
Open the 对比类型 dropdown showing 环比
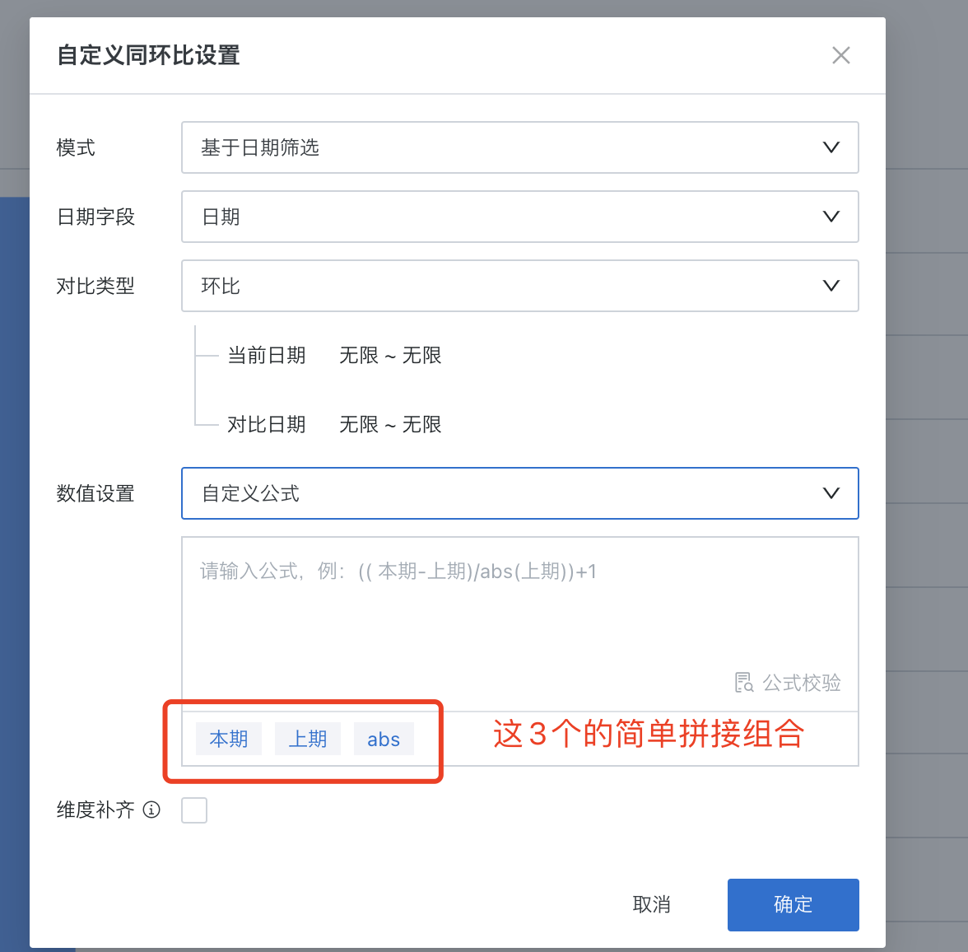pyautogui.click(x=520, y=286)
